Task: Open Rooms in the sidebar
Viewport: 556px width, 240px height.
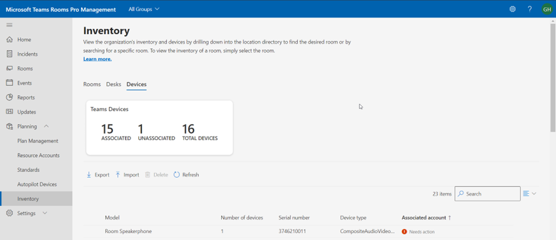Action: 25,68
